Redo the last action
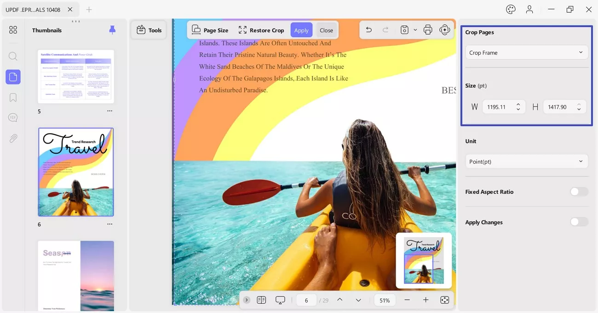This screenshot has width=598, height=313. tap(385, 30)
